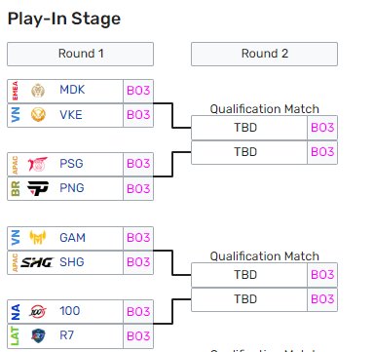Open the VKE team name link
This screenshot has height=352, width=374.
pos(71,115)
